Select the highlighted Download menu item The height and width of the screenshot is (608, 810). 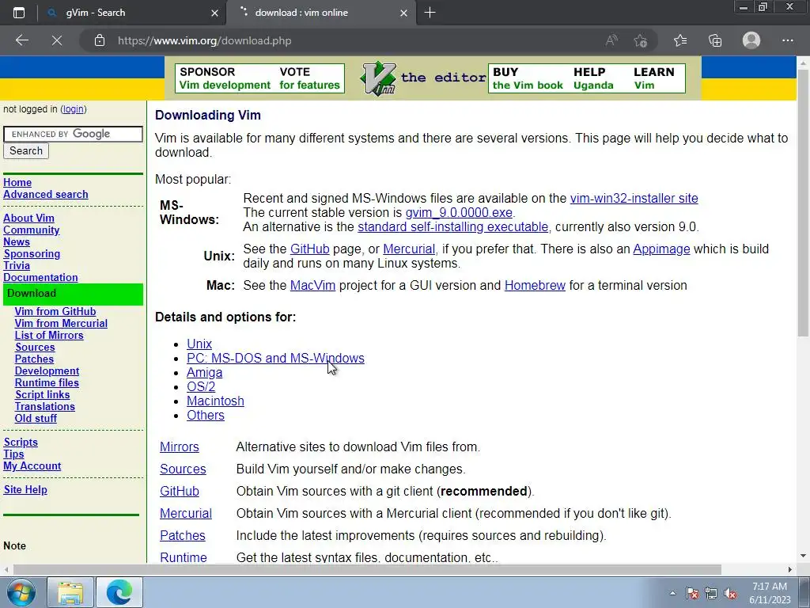[73, 294]
